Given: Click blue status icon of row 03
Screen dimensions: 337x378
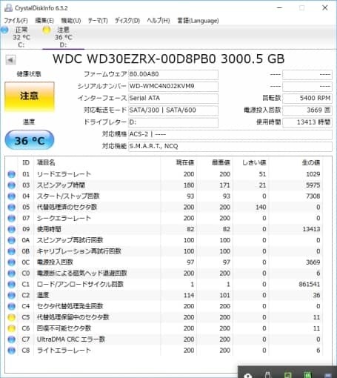Looking at the screenshot, I should 11,185.
